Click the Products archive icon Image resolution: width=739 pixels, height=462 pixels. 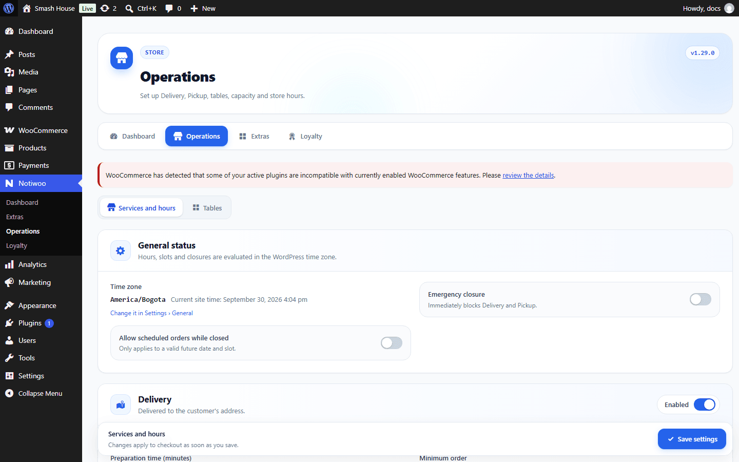[x=9, y=148]
